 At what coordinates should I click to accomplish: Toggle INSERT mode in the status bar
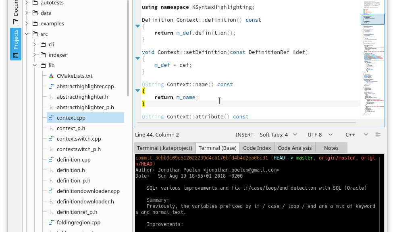245,135
